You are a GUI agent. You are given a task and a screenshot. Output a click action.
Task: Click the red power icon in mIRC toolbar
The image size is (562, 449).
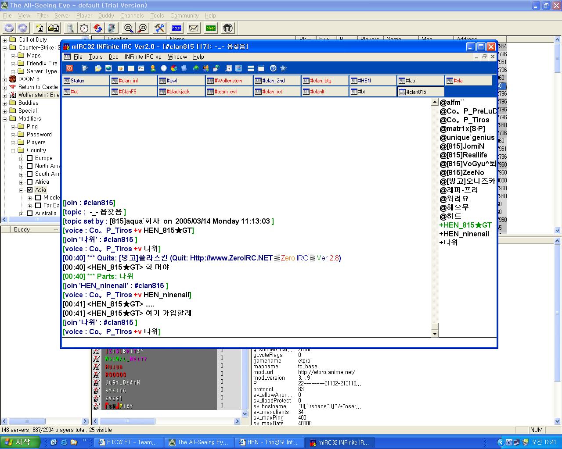[69, 68]
